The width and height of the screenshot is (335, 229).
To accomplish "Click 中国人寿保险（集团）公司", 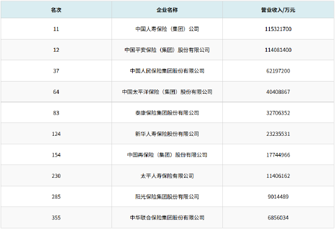I will coord(167,29).
